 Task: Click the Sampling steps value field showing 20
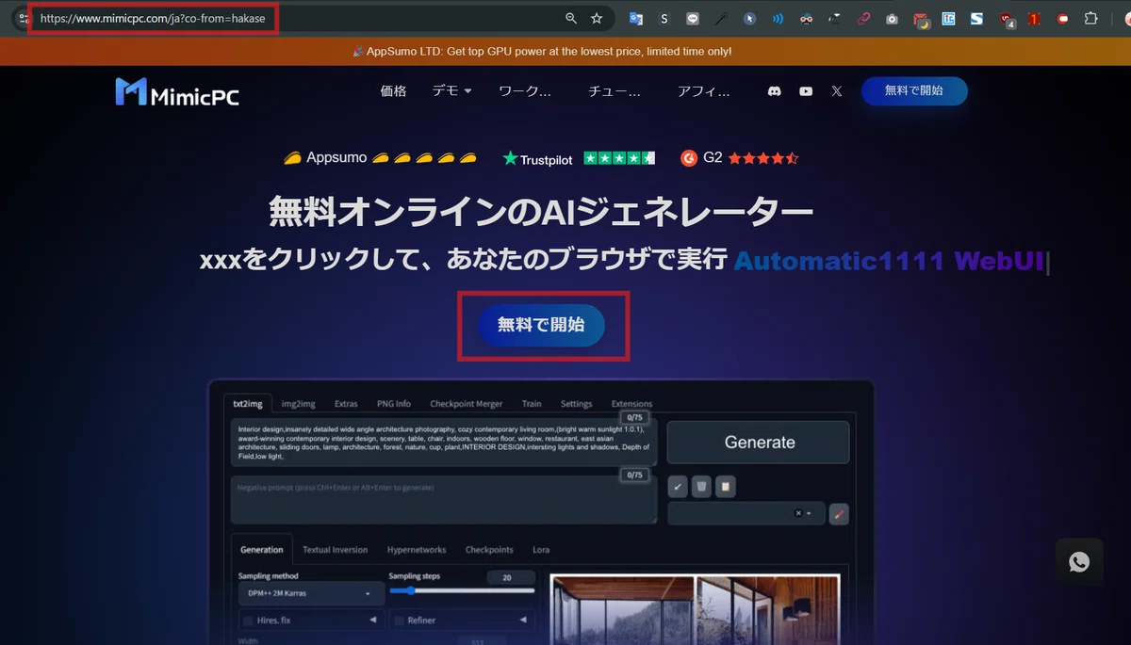click(x=511, y=577)
